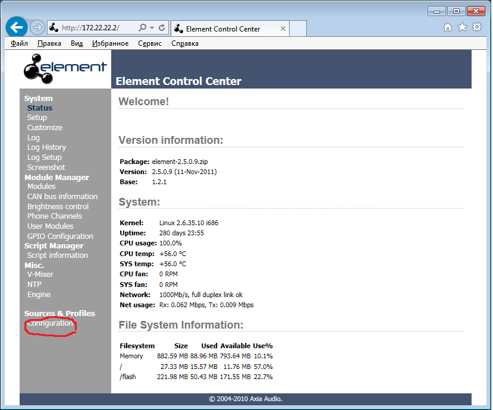493x410 pixels.
Task: Open browser Tools gear icon
Action: point(477,27)
